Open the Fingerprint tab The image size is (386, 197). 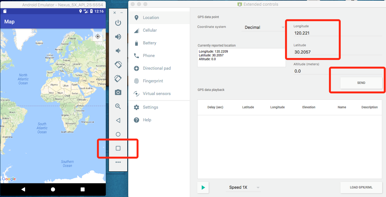pos(159,81)
